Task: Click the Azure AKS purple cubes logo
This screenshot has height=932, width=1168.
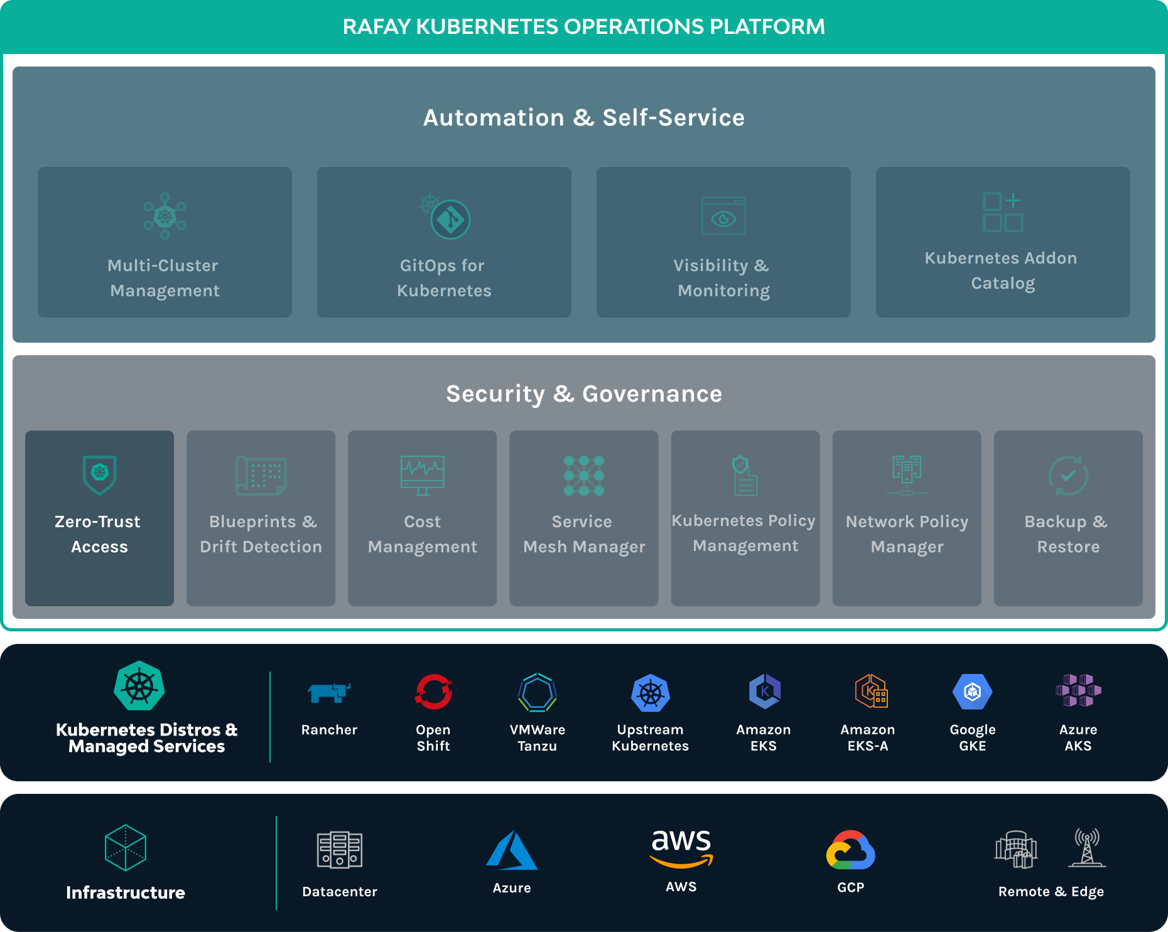Action: [x=1078, y=690]
